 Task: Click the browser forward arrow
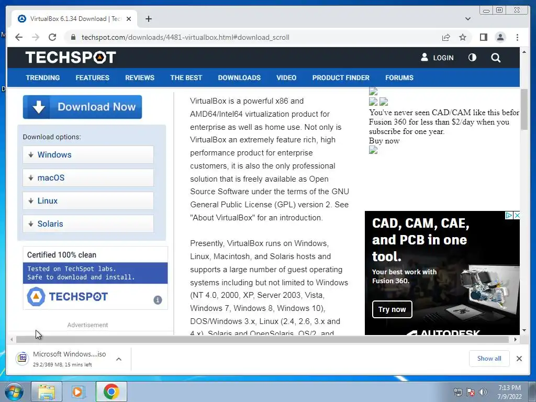pos(36,37)
